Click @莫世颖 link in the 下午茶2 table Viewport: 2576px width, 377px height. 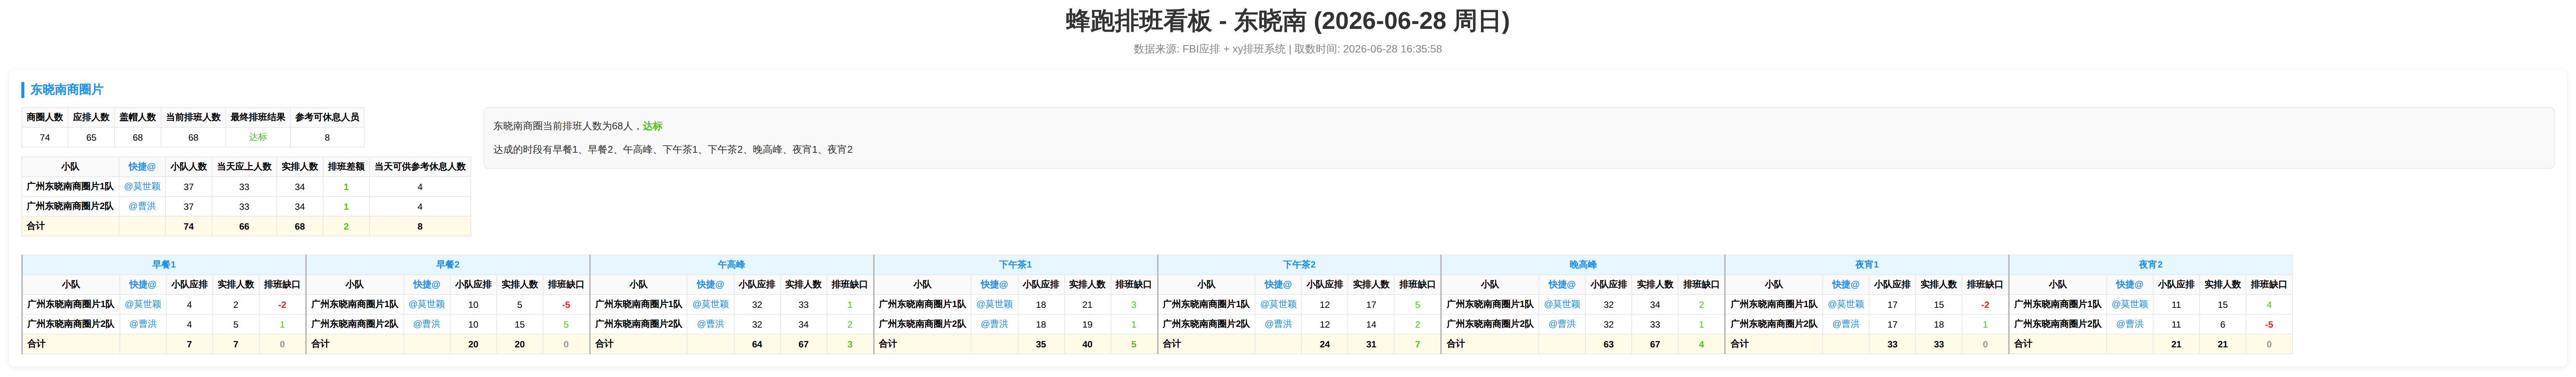1278,304
